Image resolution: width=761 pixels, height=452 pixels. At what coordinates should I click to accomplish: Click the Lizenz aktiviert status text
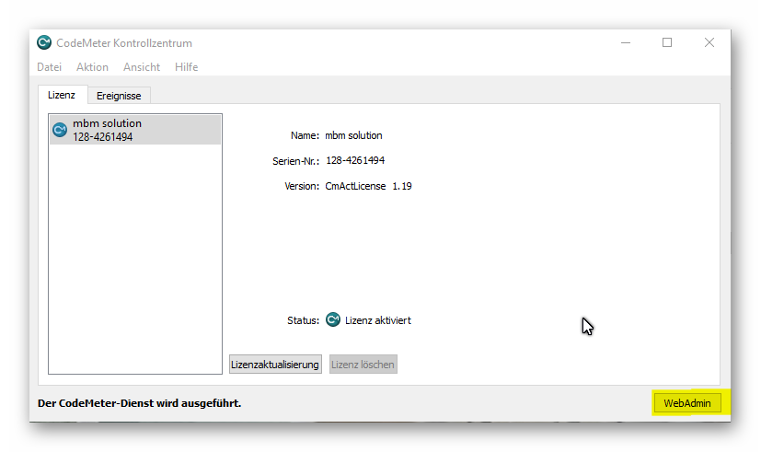point(377,320)
